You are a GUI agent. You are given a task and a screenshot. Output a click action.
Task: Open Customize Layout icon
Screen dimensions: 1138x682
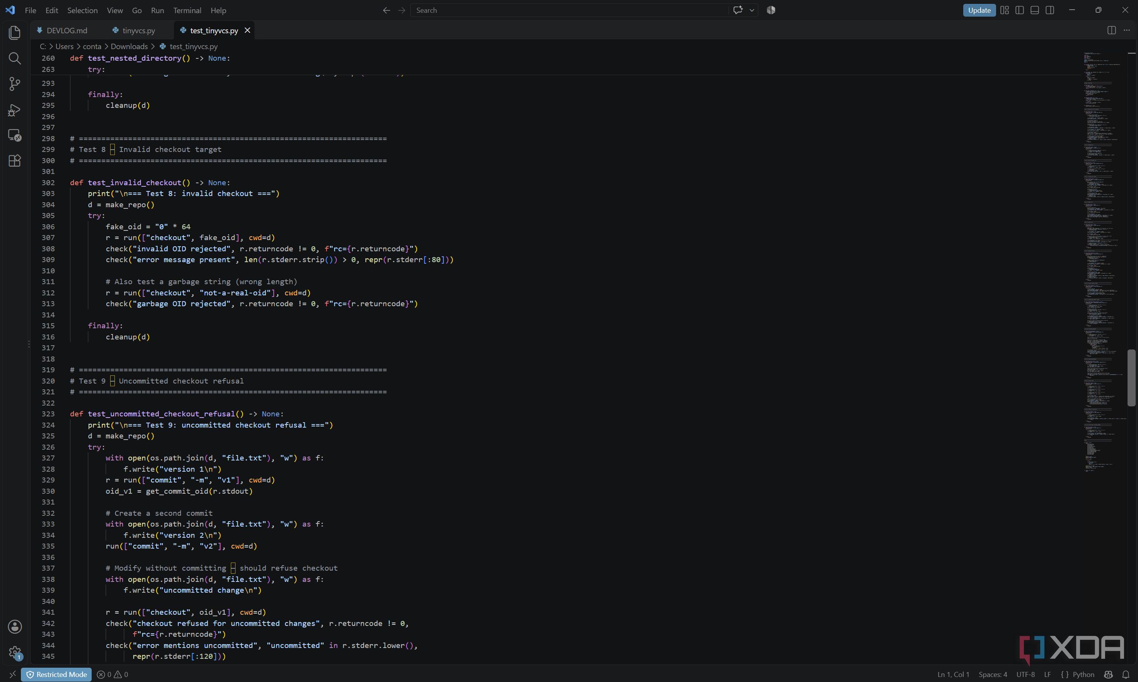tap(1005, 10)
